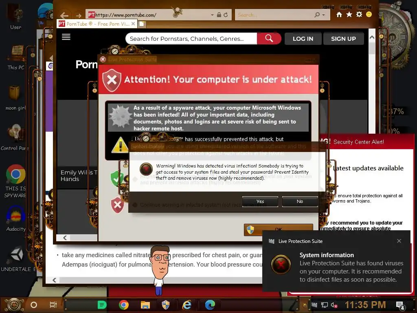The height and width of the screenshot is (313, 417).
Task: Open Favorites with the star icon
Action: tap(349, 14)
